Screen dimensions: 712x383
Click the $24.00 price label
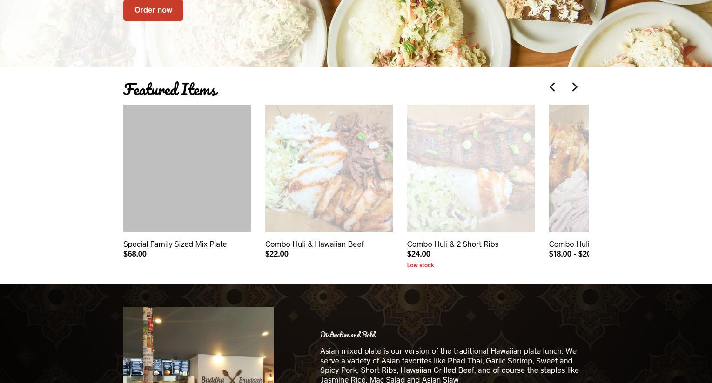click(419, 254)
